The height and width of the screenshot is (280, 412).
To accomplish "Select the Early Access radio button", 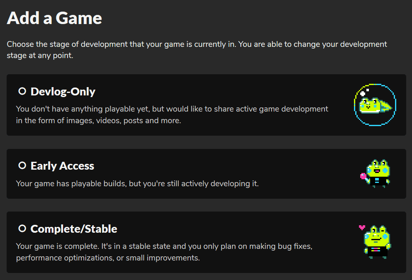I will click(x=22, y=166).
